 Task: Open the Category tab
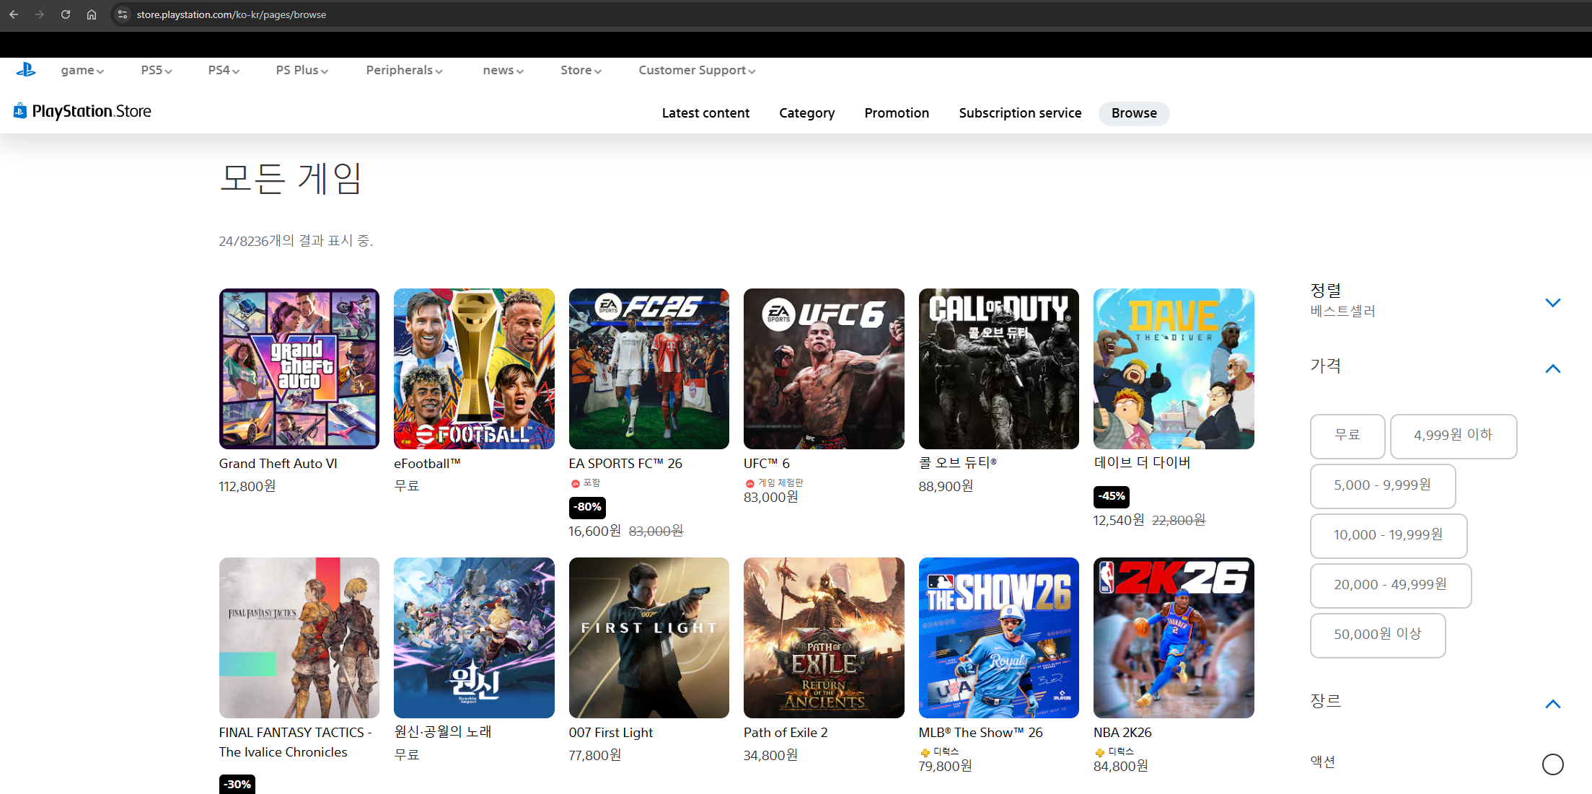(806, 113)
